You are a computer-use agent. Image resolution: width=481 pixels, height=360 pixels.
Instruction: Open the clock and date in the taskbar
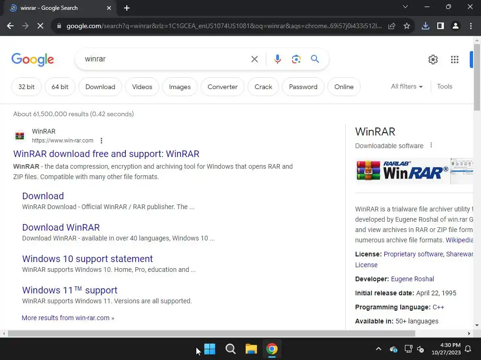[446, 349]
